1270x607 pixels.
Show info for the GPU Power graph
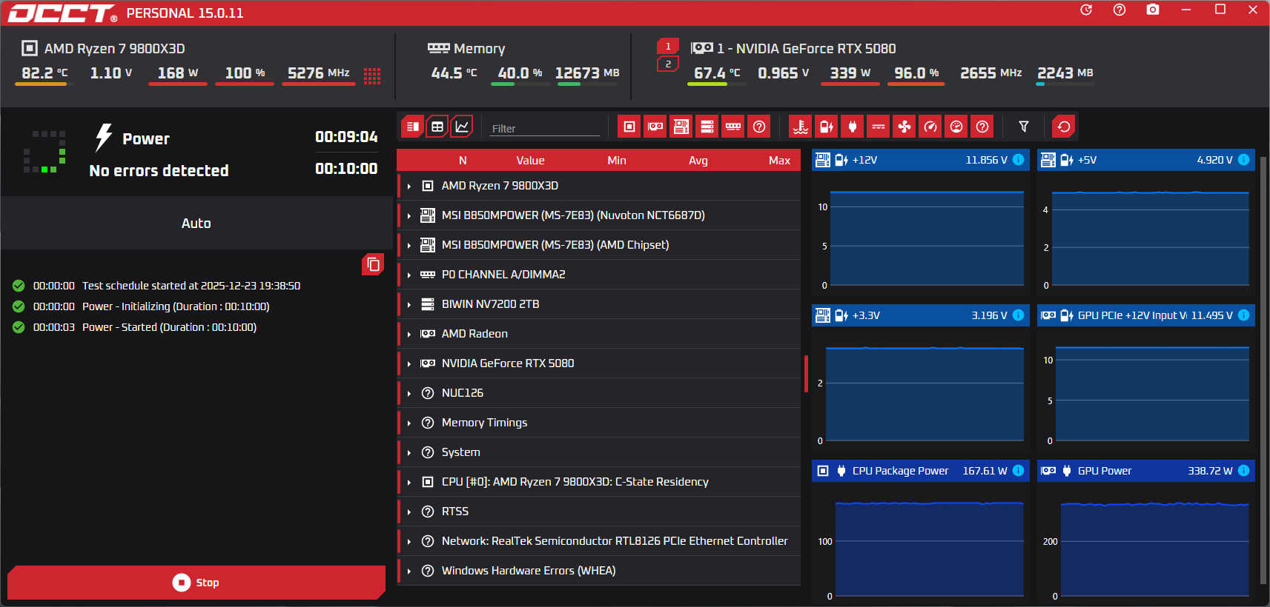coord(1244,471)
